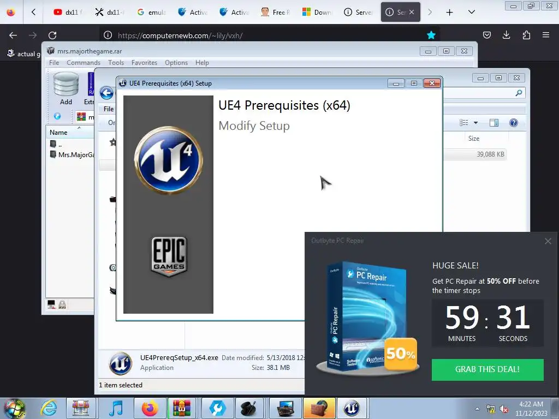The image size is (559, 419).
Task: Open the Firefox extensions button
Action: [x=526, y=35]
